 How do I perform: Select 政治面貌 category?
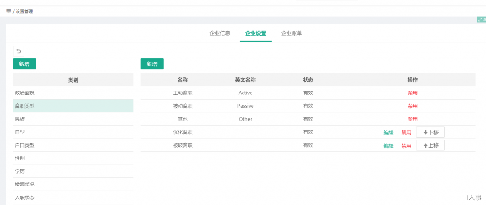coord(73,93)
